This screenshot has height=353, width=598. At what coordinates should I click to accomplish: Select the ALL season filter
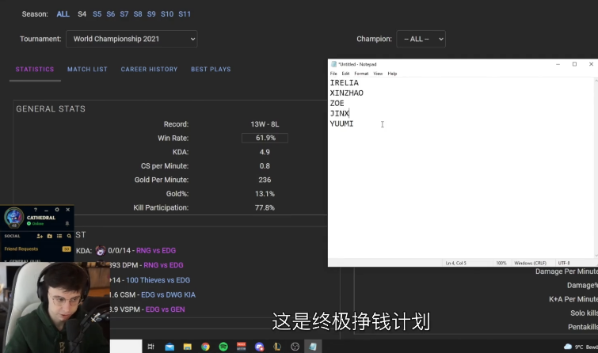click(x=63, y=14)
